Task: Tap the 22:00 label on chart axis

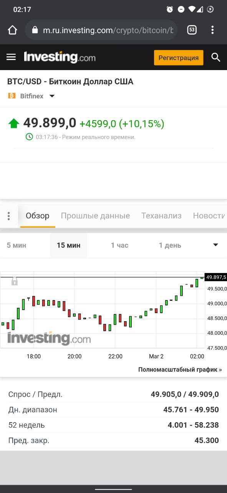Action: click(x=115, y=356)
